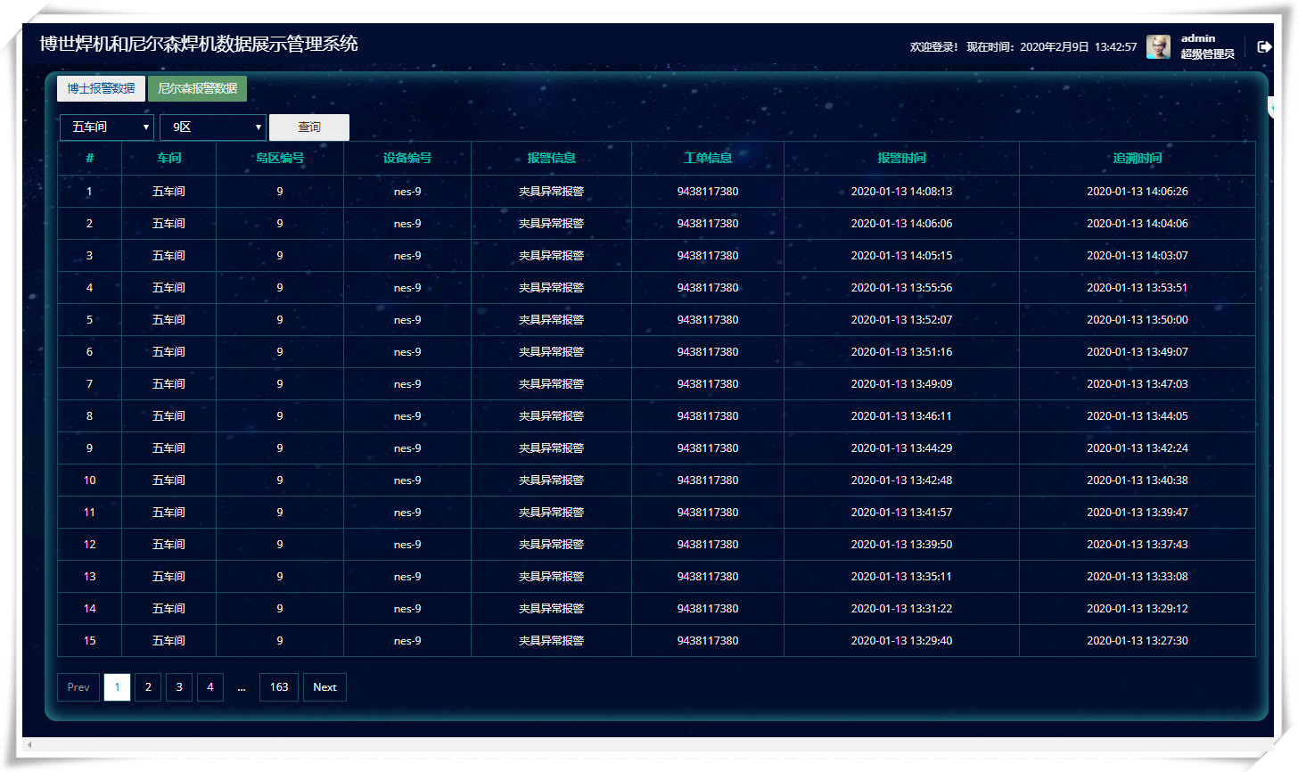This screenshot has height=772, width=1298.
Task: Click the 追溯时间 column header
Action: 1137,159
